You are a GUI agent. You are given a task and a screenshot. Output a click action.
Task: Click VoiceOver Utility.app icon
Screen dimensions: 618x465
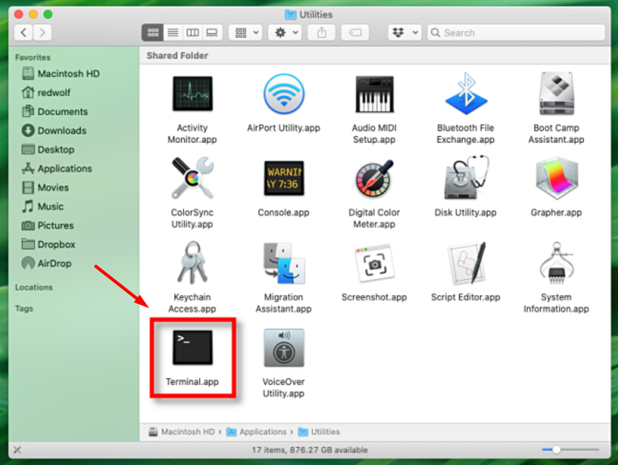click(284, 347)
